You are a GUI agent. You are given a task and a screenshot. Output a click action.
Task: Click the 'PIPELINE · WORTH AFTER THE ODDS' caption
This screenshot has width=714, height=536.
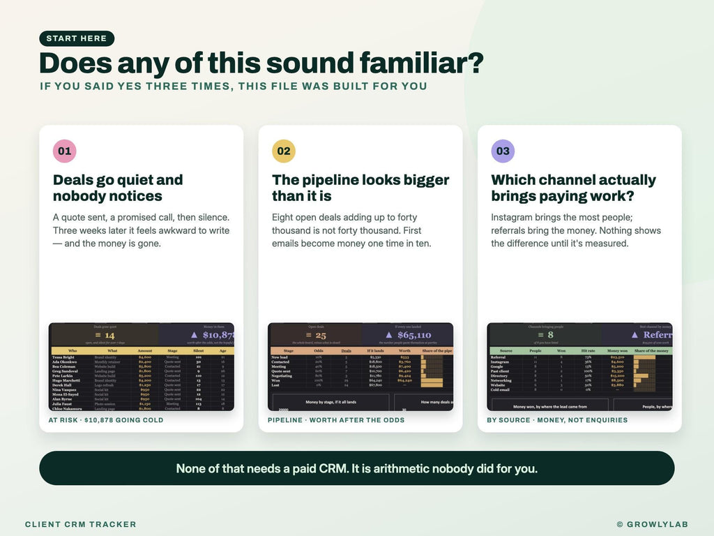point(336,420)
